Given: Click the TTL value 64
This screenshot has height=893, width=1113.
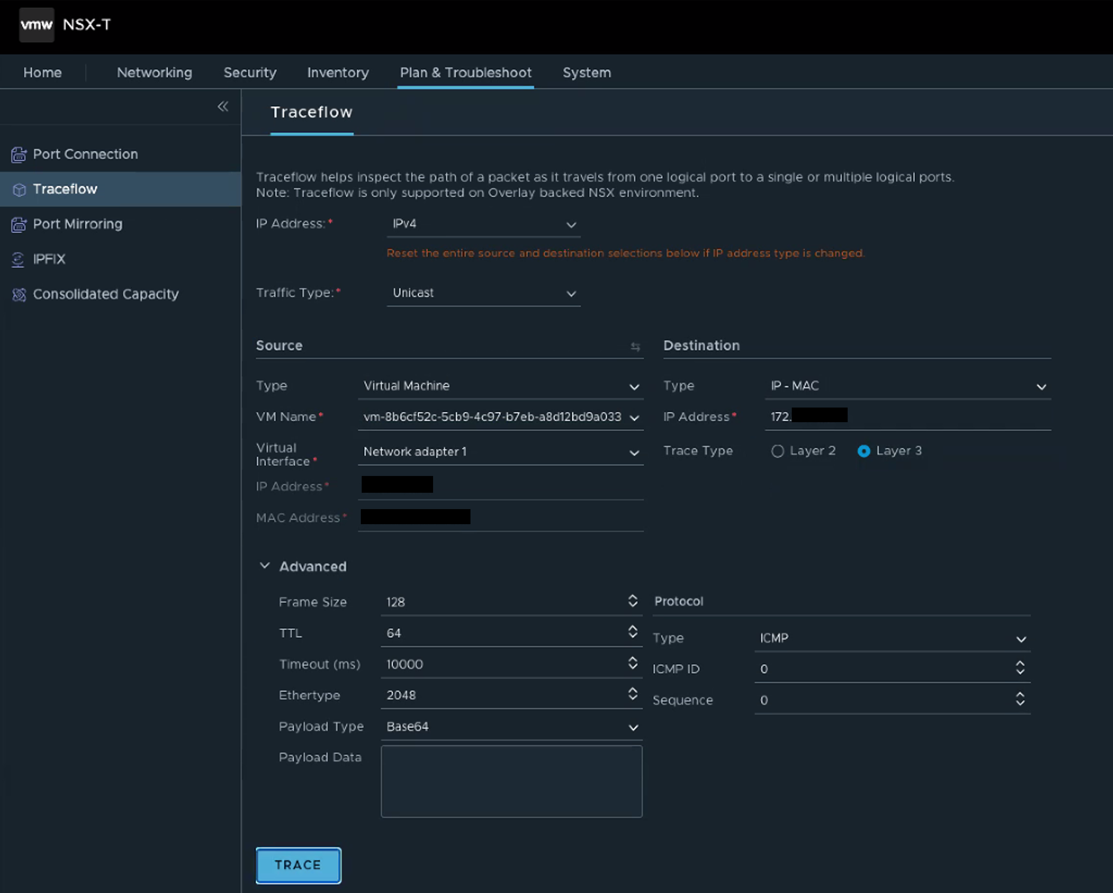Looking at the screenshot, I should (394, 633).
